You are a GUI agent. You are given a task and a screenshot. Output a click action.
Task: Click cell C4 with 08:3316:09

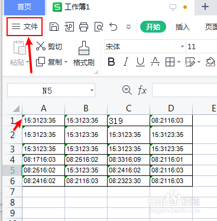pos(128,159)
